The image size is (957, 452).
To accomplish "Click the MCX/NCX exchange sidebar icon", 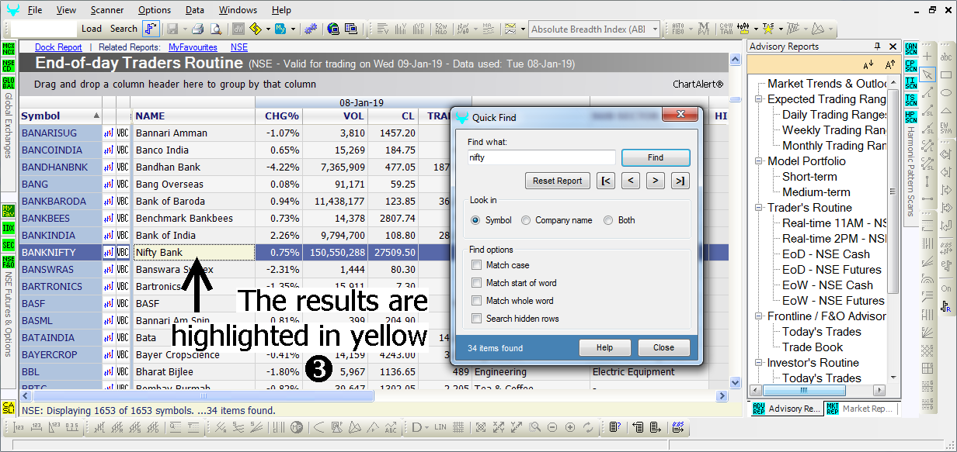I will pos(9,50).
